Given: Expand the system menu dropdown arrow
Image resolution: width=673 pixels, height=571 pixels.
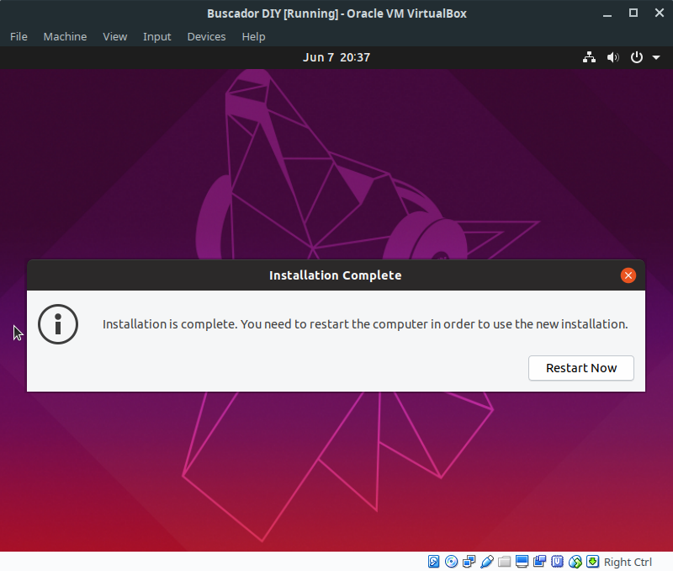Looking at the screenshot, I should pyautogui.click(x=656, y=57).
